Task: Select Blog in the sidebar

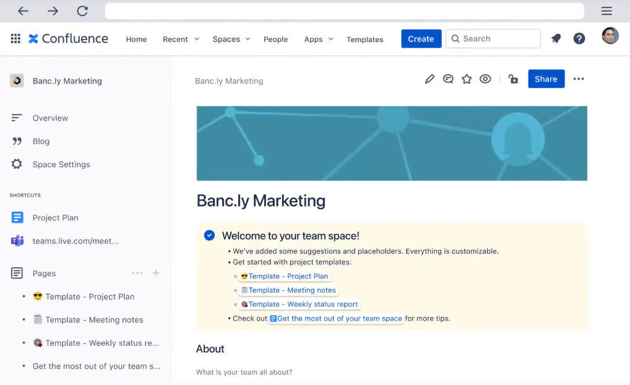Action: [41, 141]
